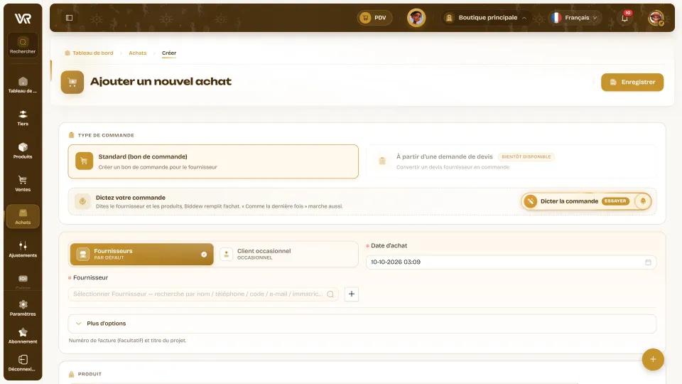Select Standard (bon de commande) order type
The height and width of the screenshot is (384, 682).
(213, 161)
